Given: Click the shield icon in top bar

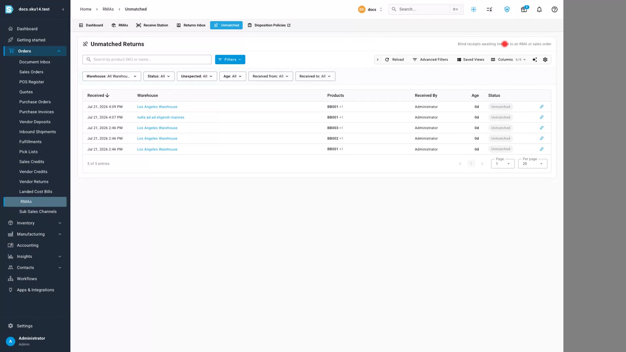Looking at the screenshot, I should (507, 9).
